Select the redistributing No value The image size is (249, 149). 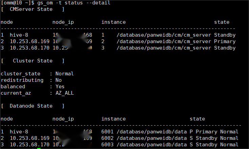[x=58, y=80]
